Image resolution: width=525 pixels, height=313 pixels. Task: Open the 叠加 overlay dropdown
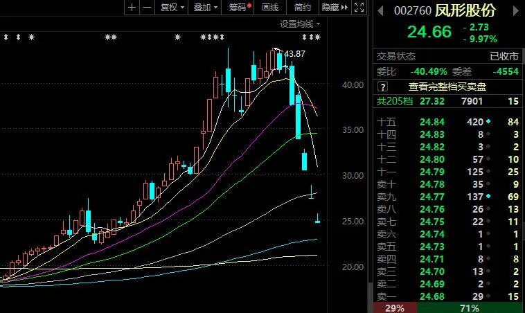tap(205, 8)
